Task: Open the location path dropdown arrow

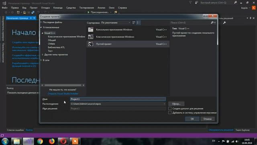Action: (x=164, y=104)
